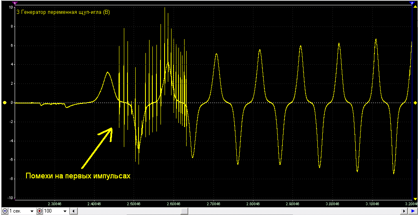Click the time axis label 2.40846
Screen dimensions: 418x215
pyautogui.click(x=95, y=204)
